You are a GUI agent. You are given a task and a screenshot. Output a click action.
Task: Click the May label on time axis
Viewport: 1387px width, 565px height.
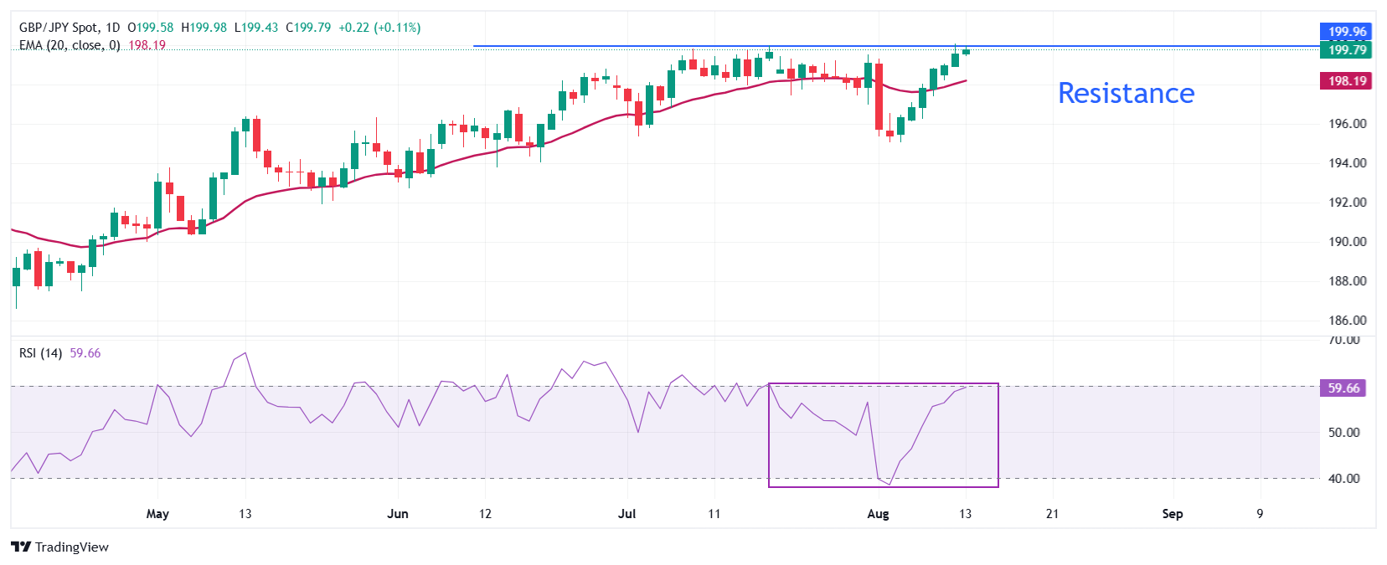click(157, 514)
